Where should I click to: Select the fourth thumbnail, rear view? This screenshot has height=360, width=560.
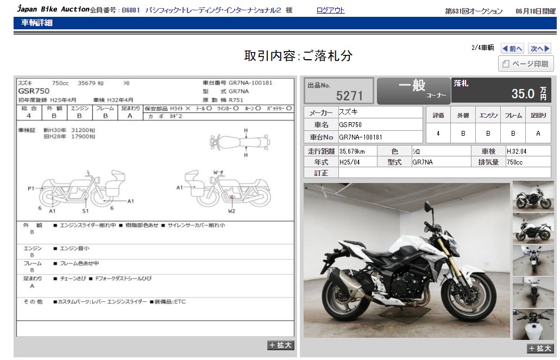coord(533,293)
